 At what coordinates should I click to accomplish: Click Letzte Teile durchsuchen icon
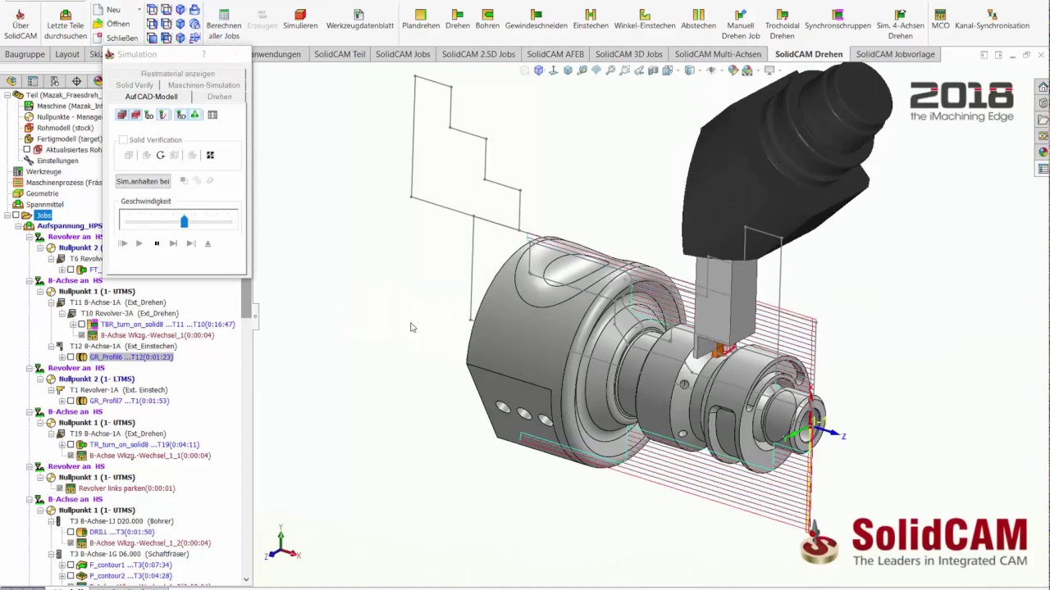pyautogui.click(x=66, y=25)
